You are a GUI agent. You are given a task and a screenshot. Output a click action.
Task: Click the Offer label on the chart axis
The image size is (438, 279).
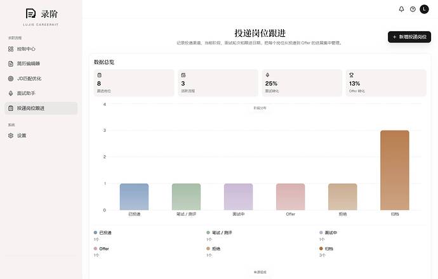291,214
